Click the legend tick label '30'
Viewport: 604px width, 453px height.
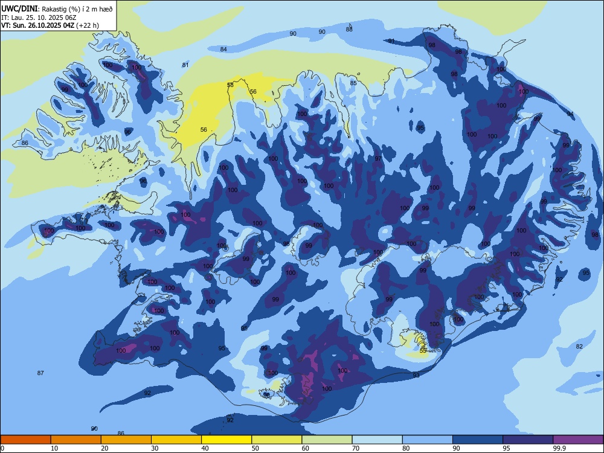pyautogui.click(x=155, y=448)
